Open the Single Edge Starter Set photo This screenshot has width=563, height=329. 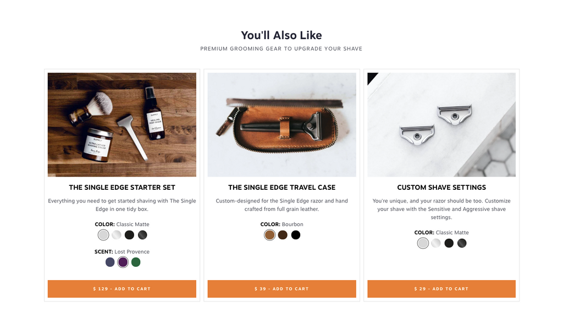tap(122, 125)
